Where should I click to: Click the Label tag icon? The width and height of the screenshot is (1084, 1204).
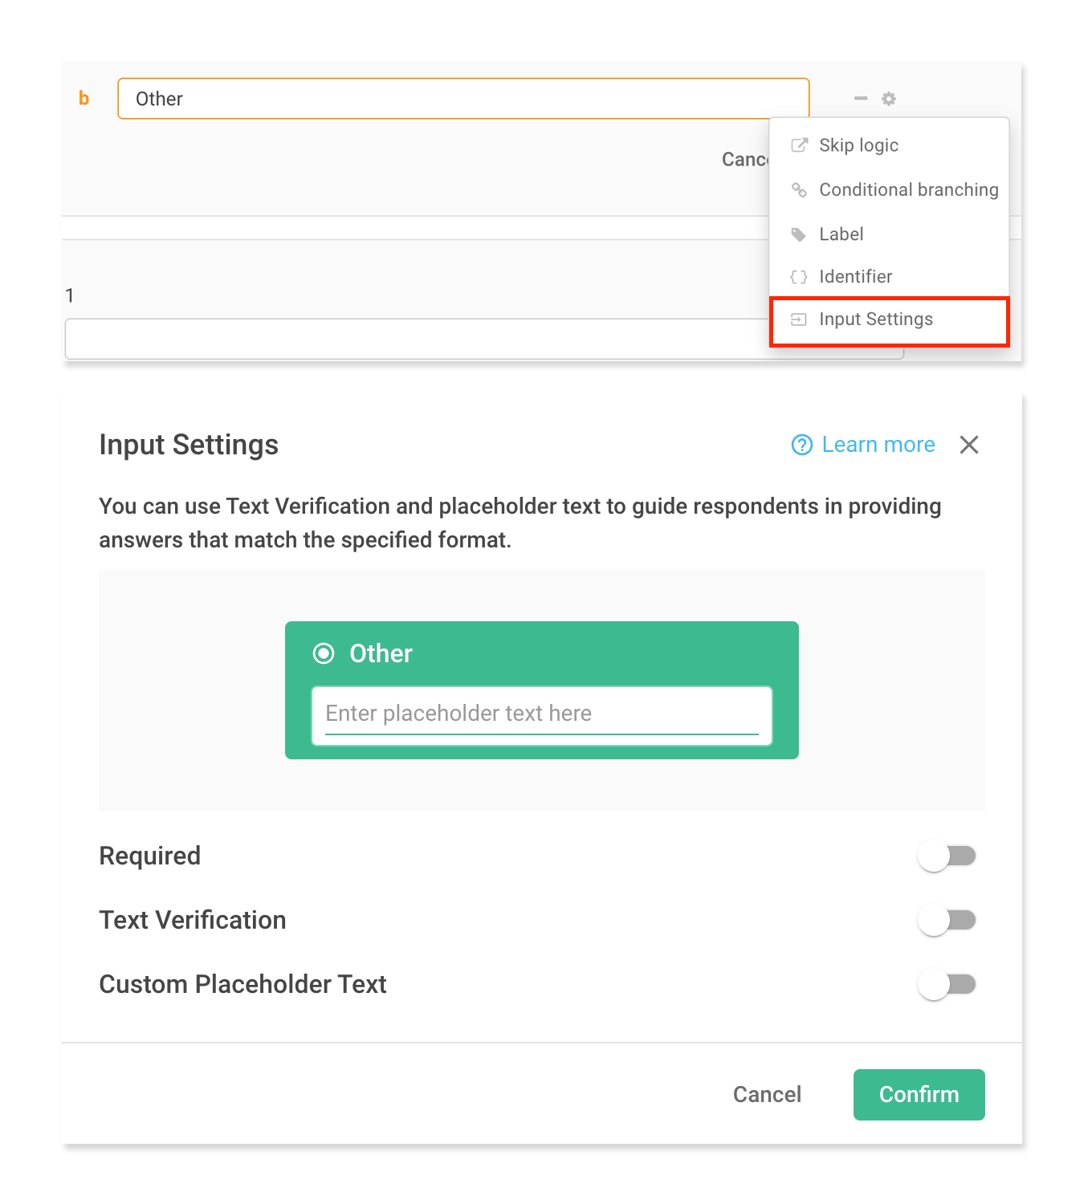tap(799, 234)
